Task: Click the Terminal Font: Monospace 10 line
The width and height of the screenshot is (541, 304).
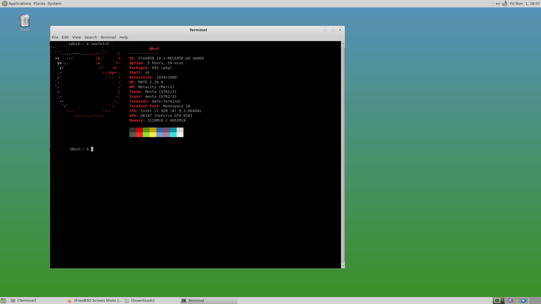Action: (159, 106)
